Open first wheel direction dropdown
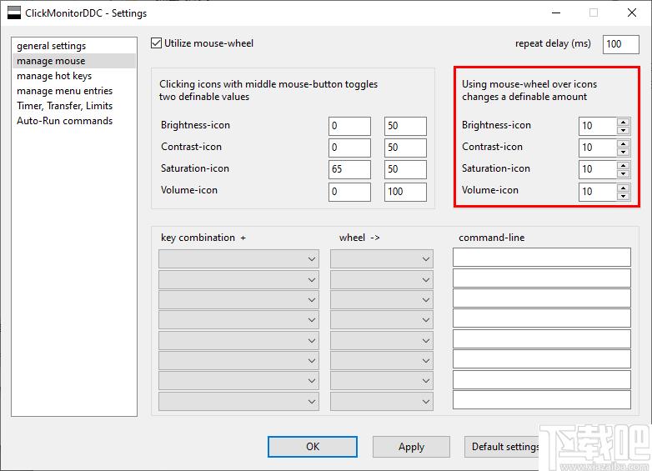 [x=382, y=259]
